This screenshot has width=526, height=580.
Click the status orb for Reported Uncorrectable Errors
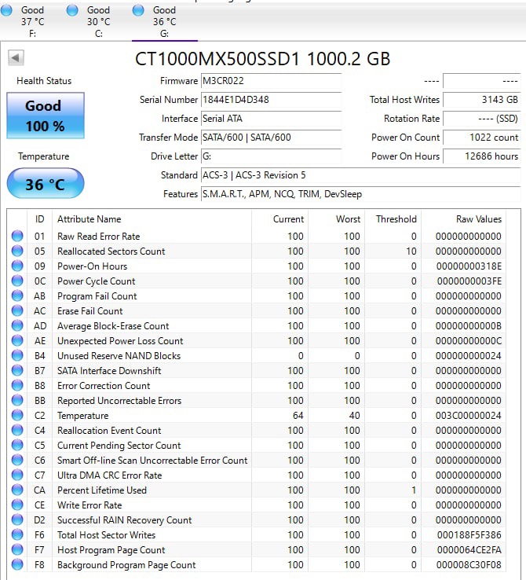[x=17, y=400]
